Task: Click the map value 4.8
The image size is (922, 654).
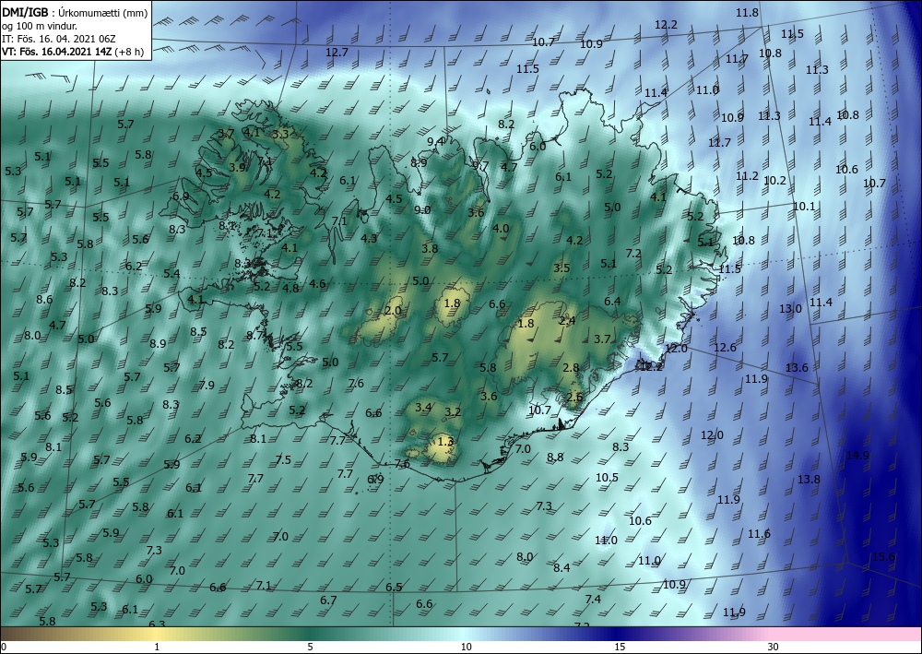Action: coord(290,288)
